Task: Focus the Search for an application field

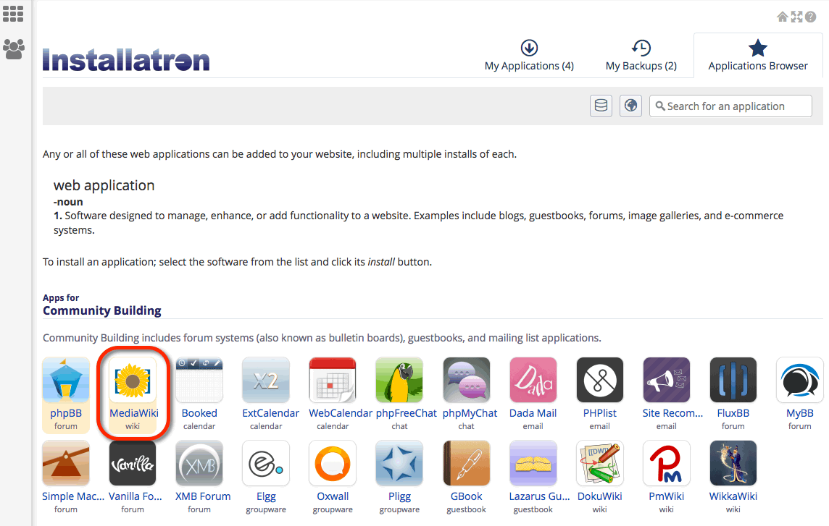Action: point(730,106)
